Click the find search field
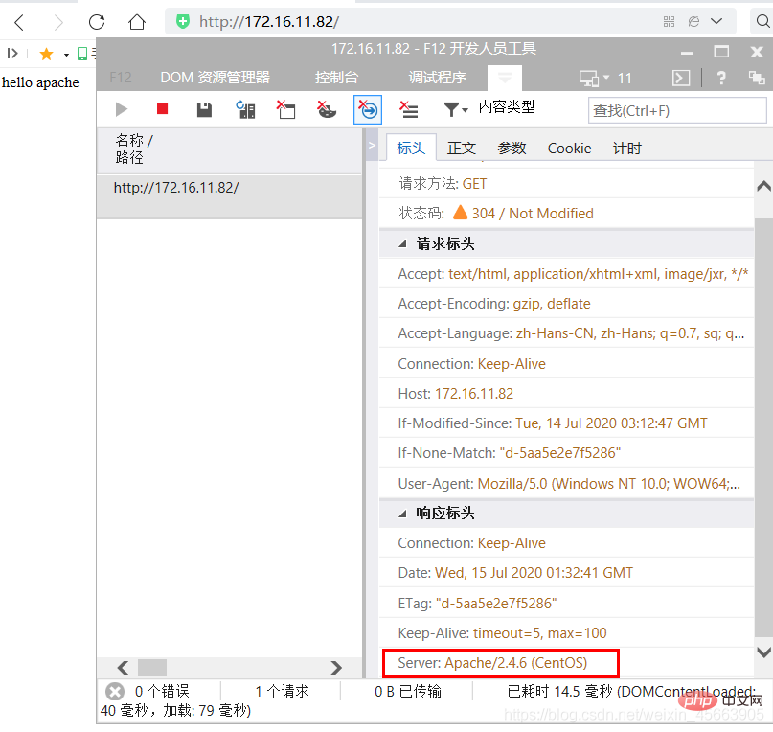 click(x=677, y=110)
